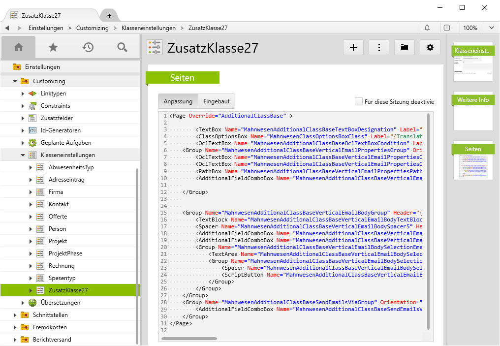Click the notification bell icon

pos(427,28)
